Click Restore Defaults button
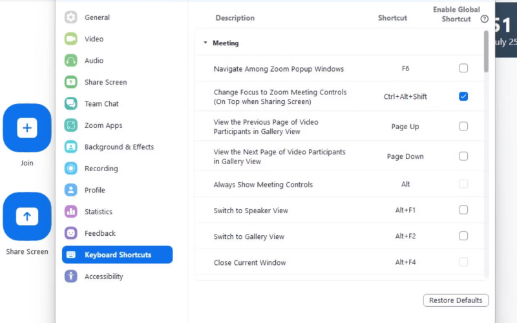This screenshot has height=323, width=517. click(456, 300)
